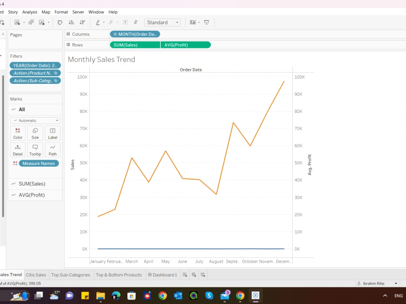Activate Presentation Mode from the toolbar
This screenshot has height=304, width=406.
pos(206,22)
